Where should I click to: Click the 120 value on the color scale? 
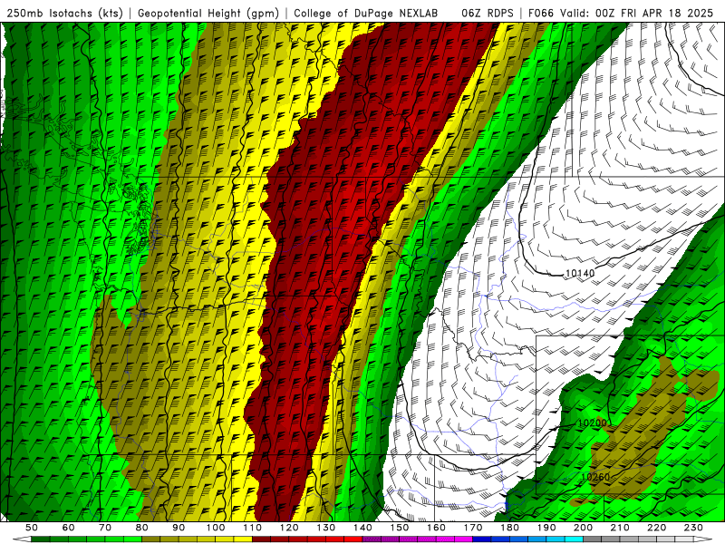point(289,528)
